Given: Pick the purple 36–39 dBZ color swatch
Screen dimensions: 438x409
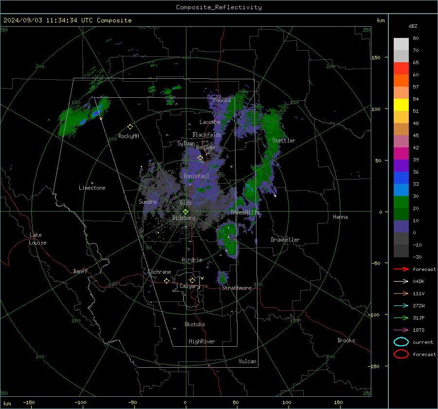Looking at the screenshot, I should point(401,165).
